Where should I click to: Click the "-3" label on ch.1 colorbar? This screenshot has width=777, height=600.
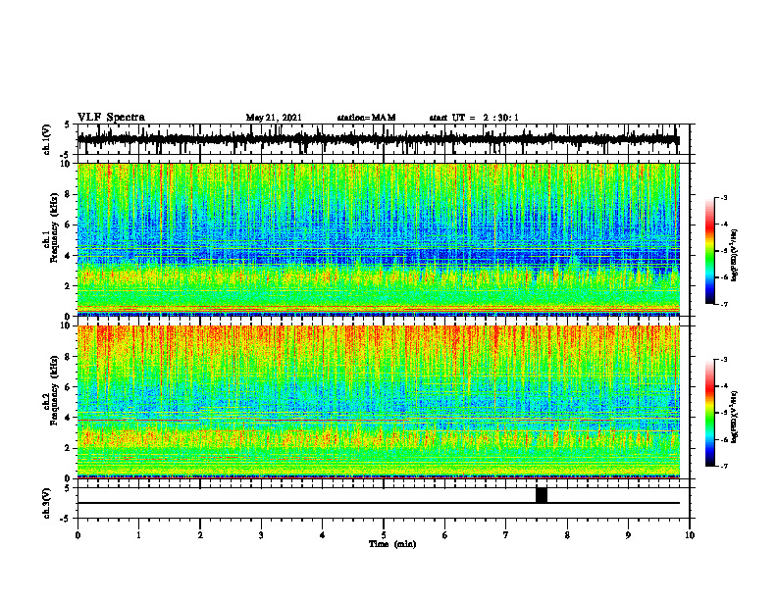pos(724,197)
